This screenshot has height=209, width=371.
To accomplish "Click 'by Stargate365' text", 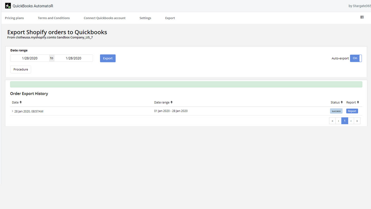I will [360, 6].
